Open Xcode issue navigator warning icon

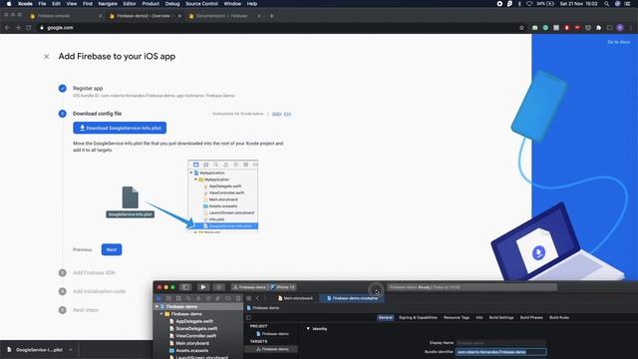point(198,298)
